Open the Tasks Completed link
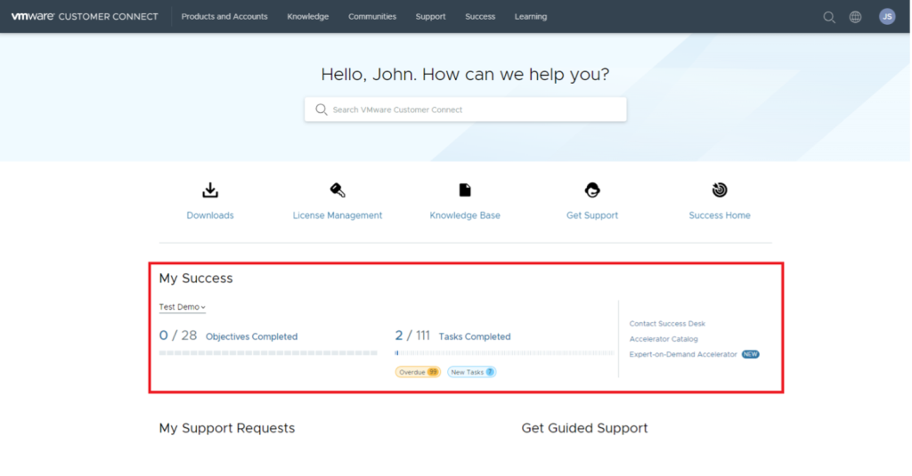912x476 pixels. pyautogui.click(x=475, y=336)
